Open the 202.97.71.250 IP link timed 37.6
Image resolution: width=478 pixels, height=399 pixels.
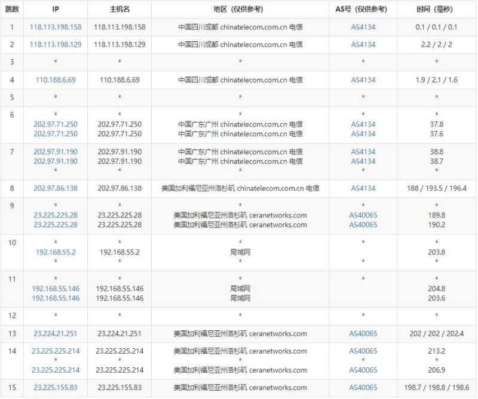tap(56, 134)
